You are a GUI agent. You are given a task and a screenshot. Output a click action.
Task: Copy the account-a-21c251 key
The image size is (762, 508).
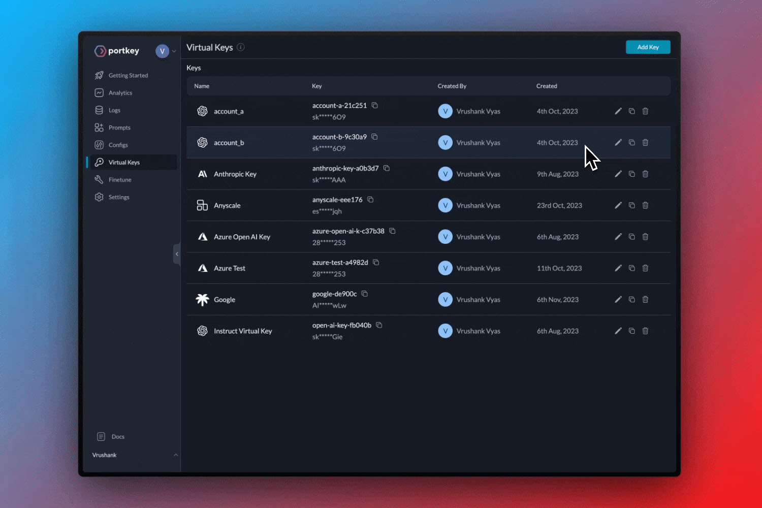click(x=374, y=105)
